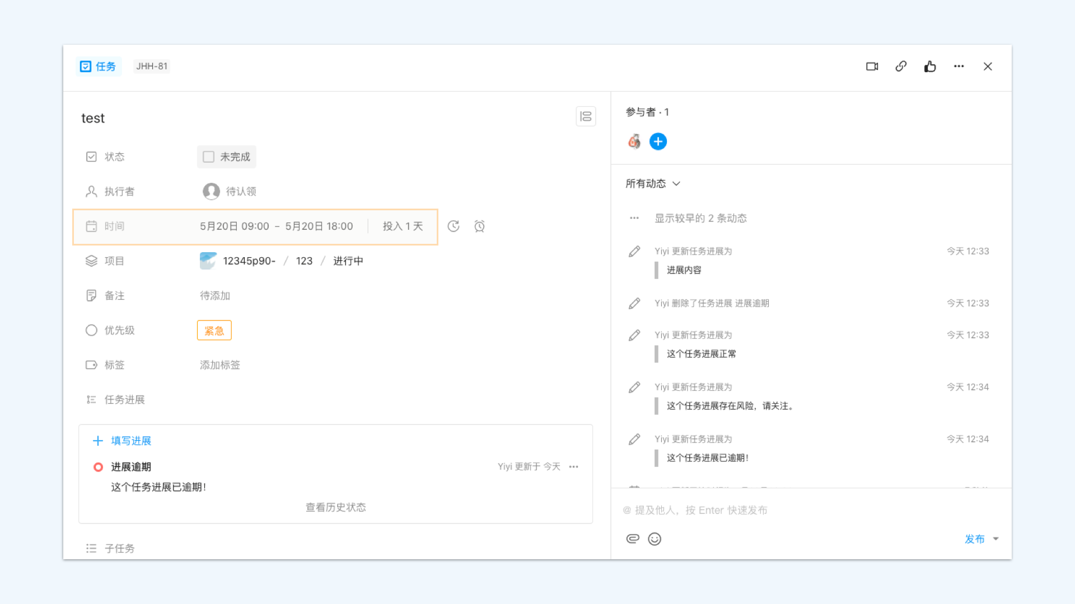
Task: Show earlier activities 显示较早的 2 条动态
Action: tap(701, 219)
